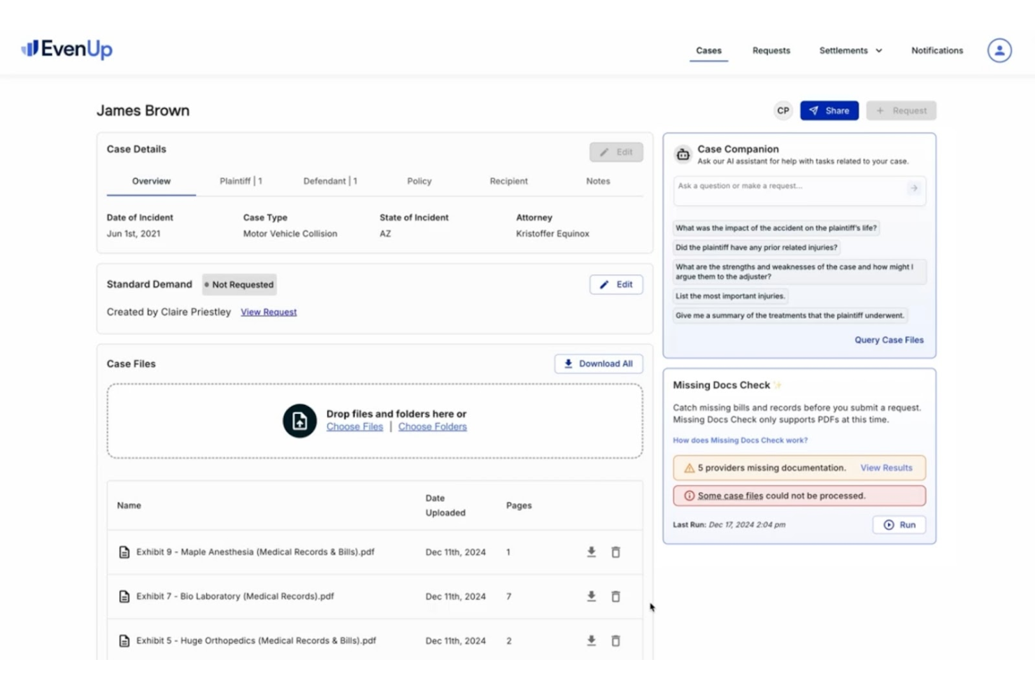Click the Date Uploaded column header
Screen dimensions: 1035x690
coord(445,505)
